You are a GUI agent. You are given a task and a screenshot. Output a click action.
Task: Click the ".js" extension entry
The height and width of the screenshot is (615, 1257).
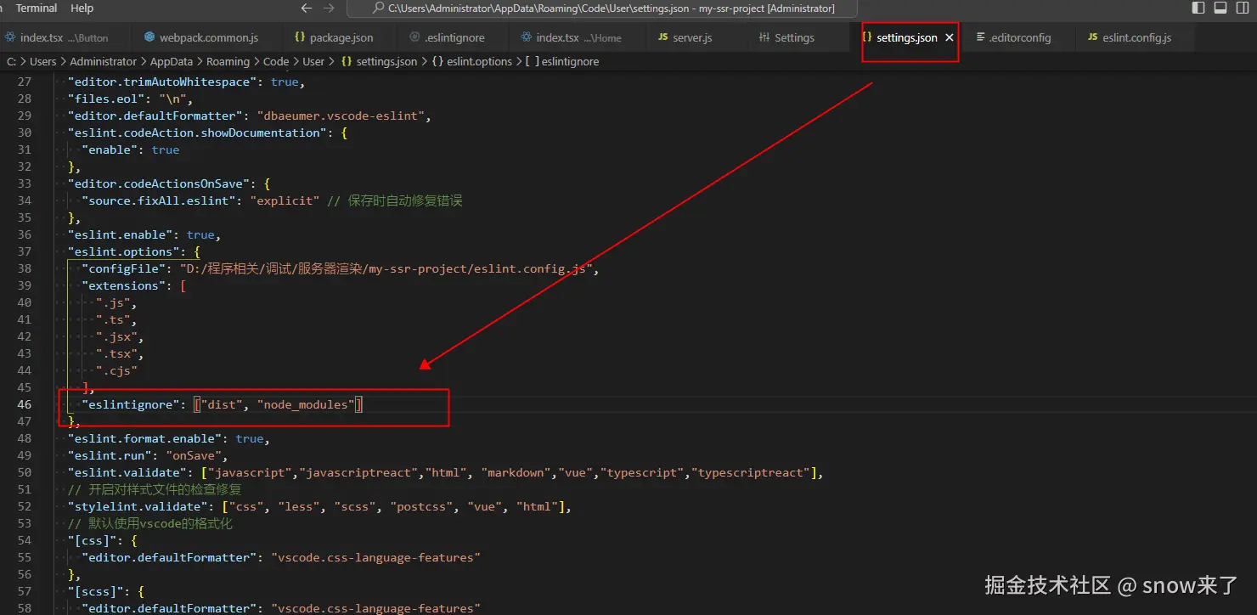pos(113,302)
